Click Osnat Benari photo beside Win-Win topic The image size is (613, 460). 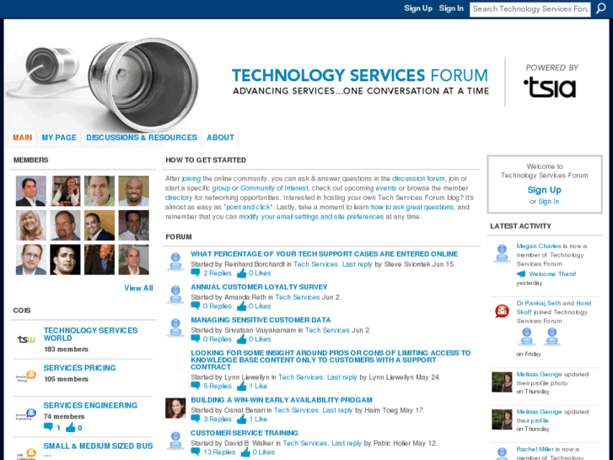point(175,408)
